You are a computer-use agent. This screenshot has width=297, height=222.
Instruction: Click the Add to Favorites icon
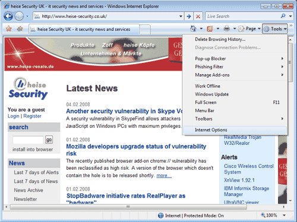[20, 29]
